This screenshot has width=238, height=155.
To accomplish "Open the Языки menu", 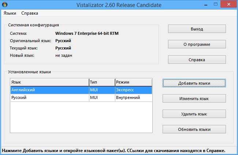I will tap(10, 13).
